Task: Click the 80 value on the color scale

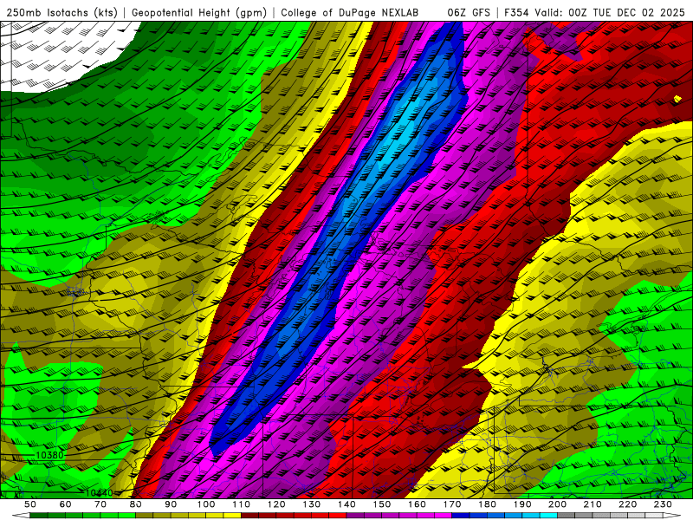Action: coord(136,504)
